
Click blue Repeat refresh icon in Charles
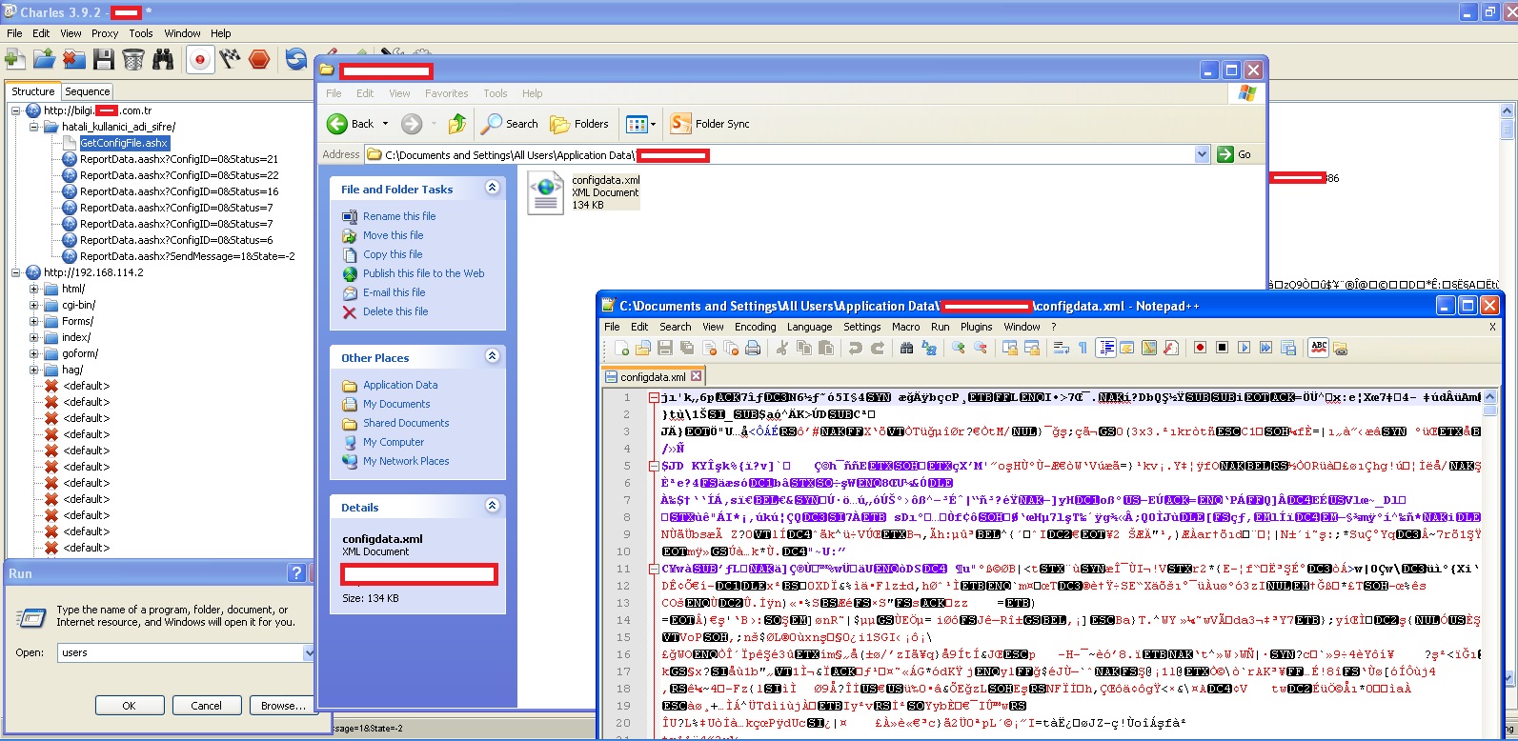(x=296, y=59)
